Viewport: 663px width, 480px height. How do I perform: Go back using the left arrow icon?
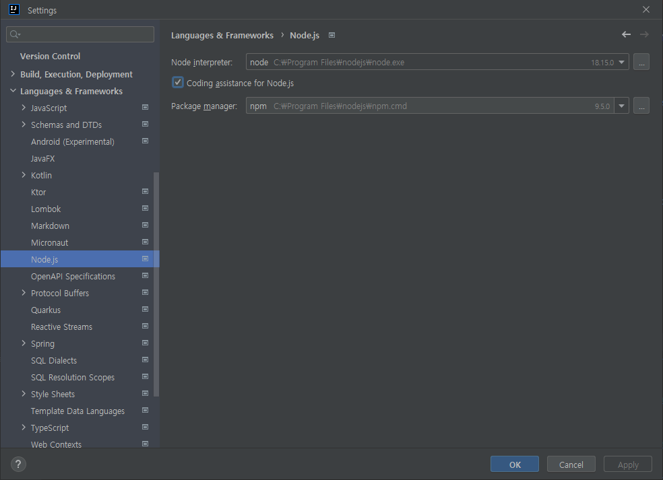(x=626, y=34)
